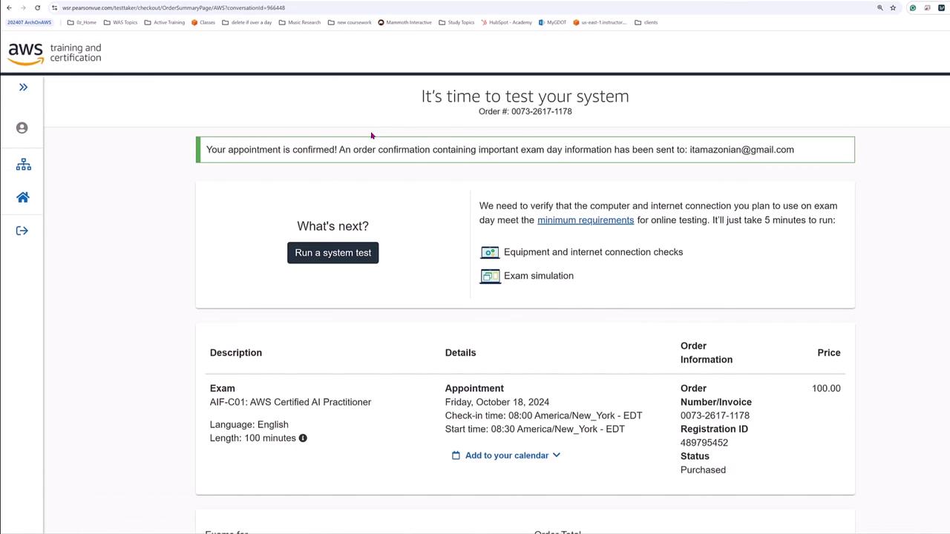Open the Mammoth Interactive bookmark
The image size is (950, 534).
click(404, 22)
